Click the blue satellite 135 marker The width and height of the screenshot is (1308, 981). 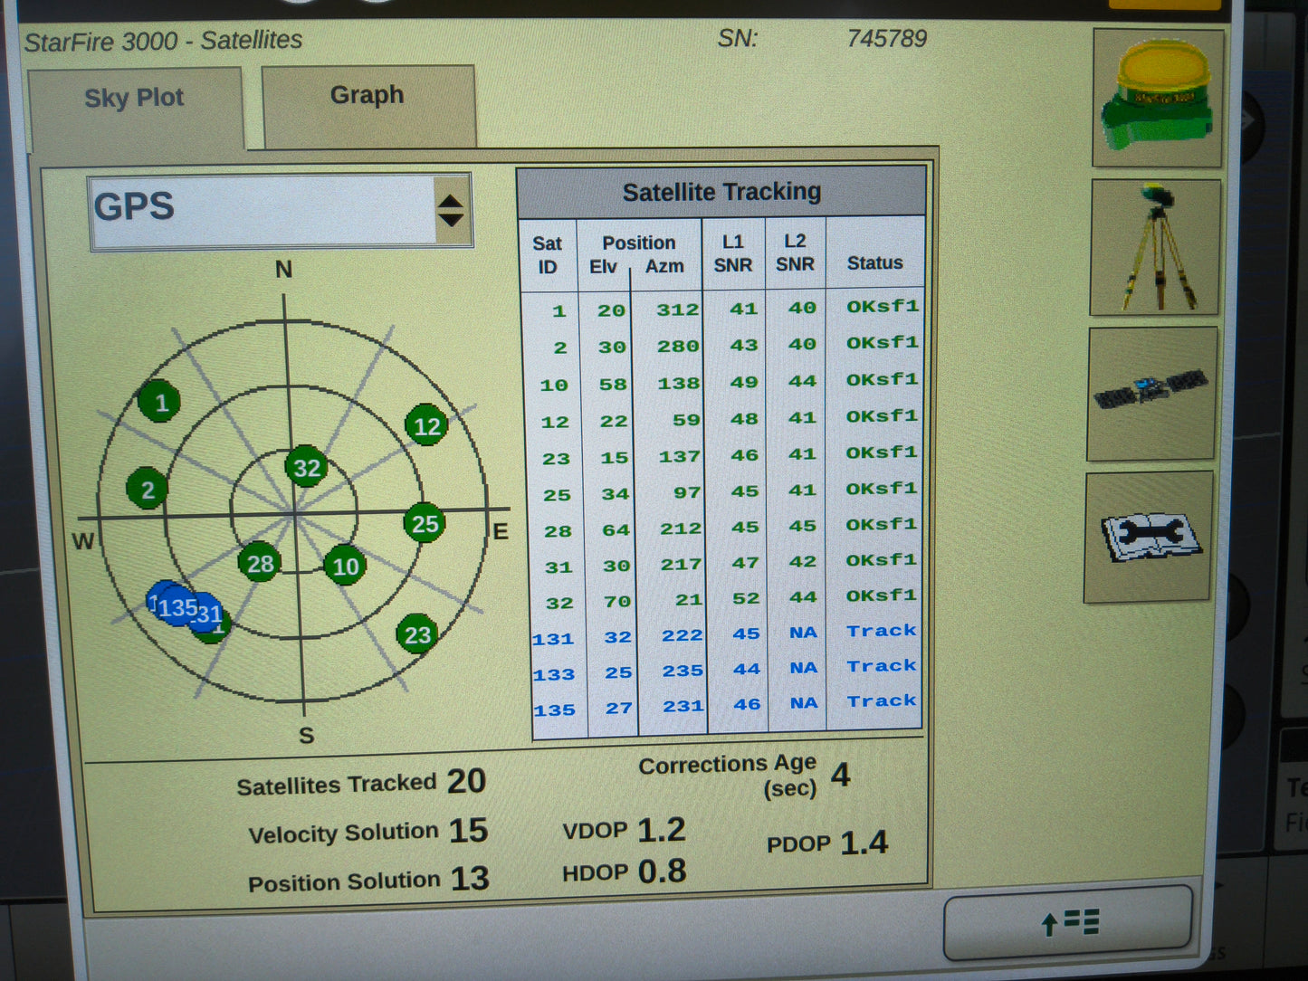(176, 608)
